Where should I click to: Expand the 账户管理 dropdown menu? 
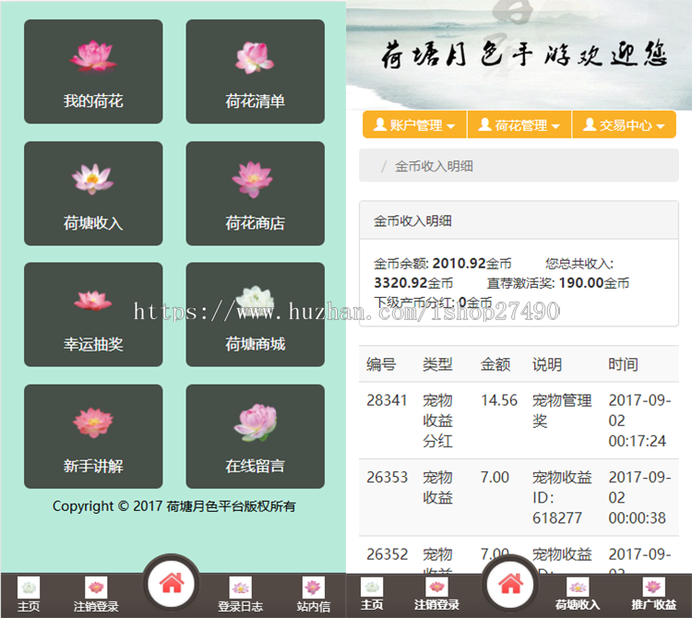pyautogui.click(x=414, y=125)
